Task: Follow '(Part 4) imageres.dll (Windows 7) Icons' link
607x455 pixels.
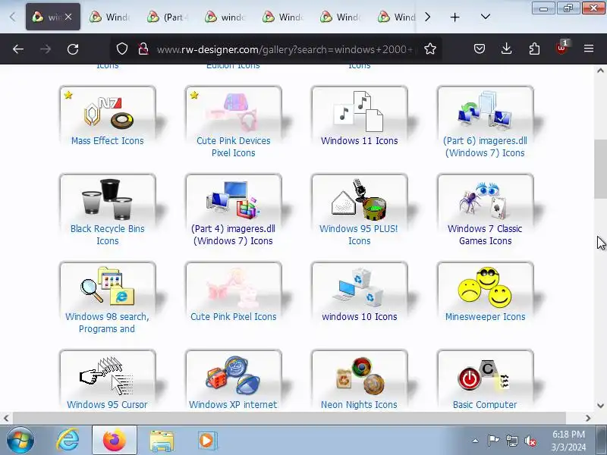Action: point(233,234)
